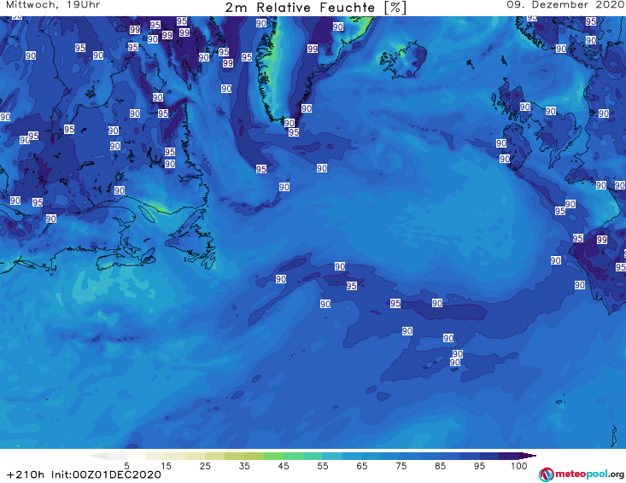Click the legend value 35

[x=244, y=466]
